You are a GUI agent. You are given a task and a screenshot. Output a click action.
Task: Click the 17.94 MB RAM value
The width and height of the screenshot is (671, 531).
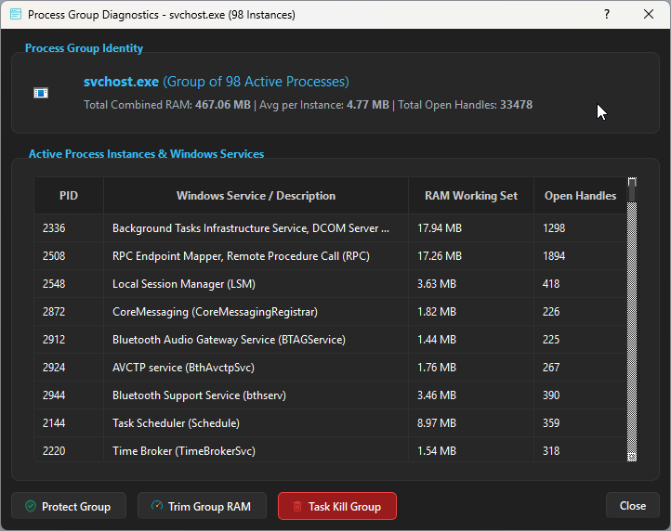(x=440, y=227)
